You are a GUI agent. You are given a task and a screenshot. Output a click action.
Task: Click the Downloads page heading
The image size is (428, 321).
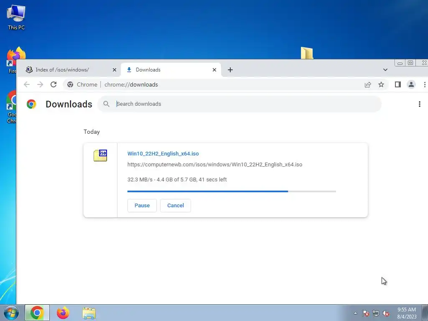[69, 104]
